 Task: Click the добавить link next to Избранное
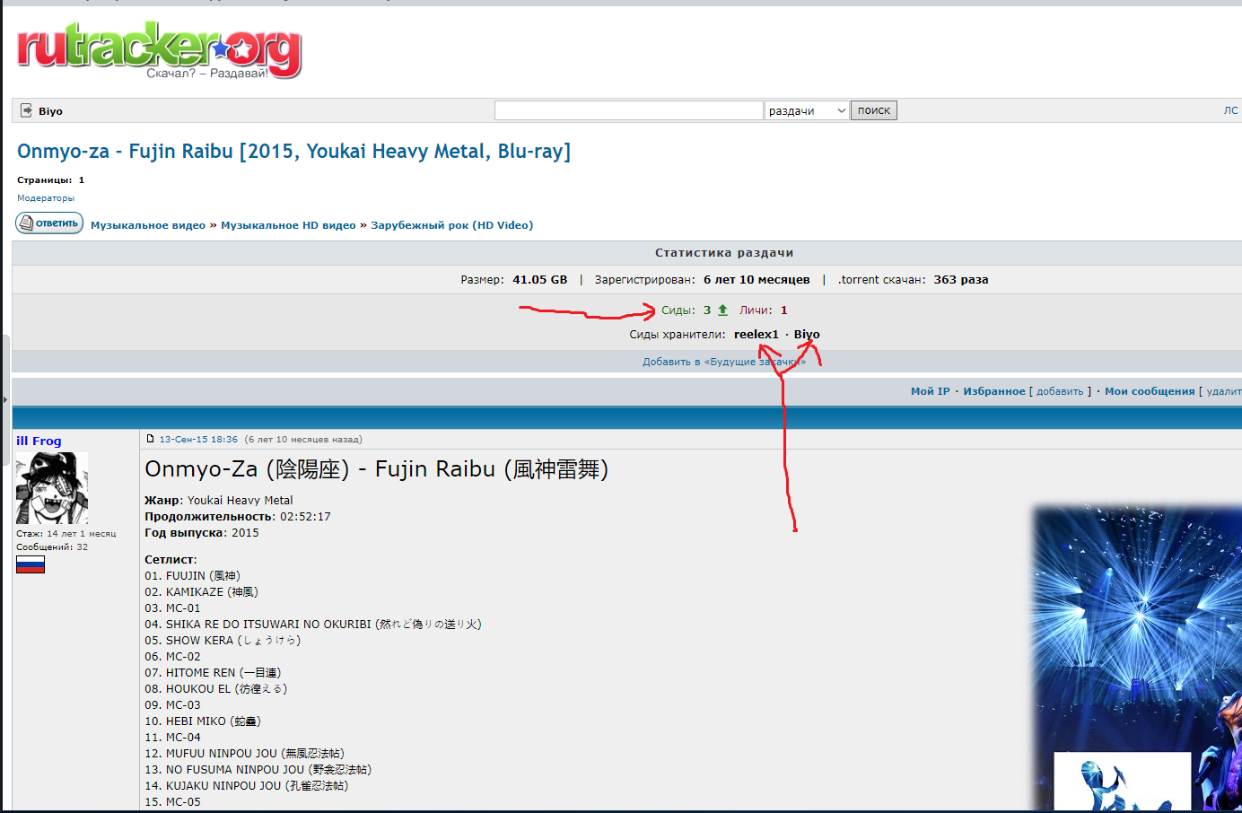1060,391
